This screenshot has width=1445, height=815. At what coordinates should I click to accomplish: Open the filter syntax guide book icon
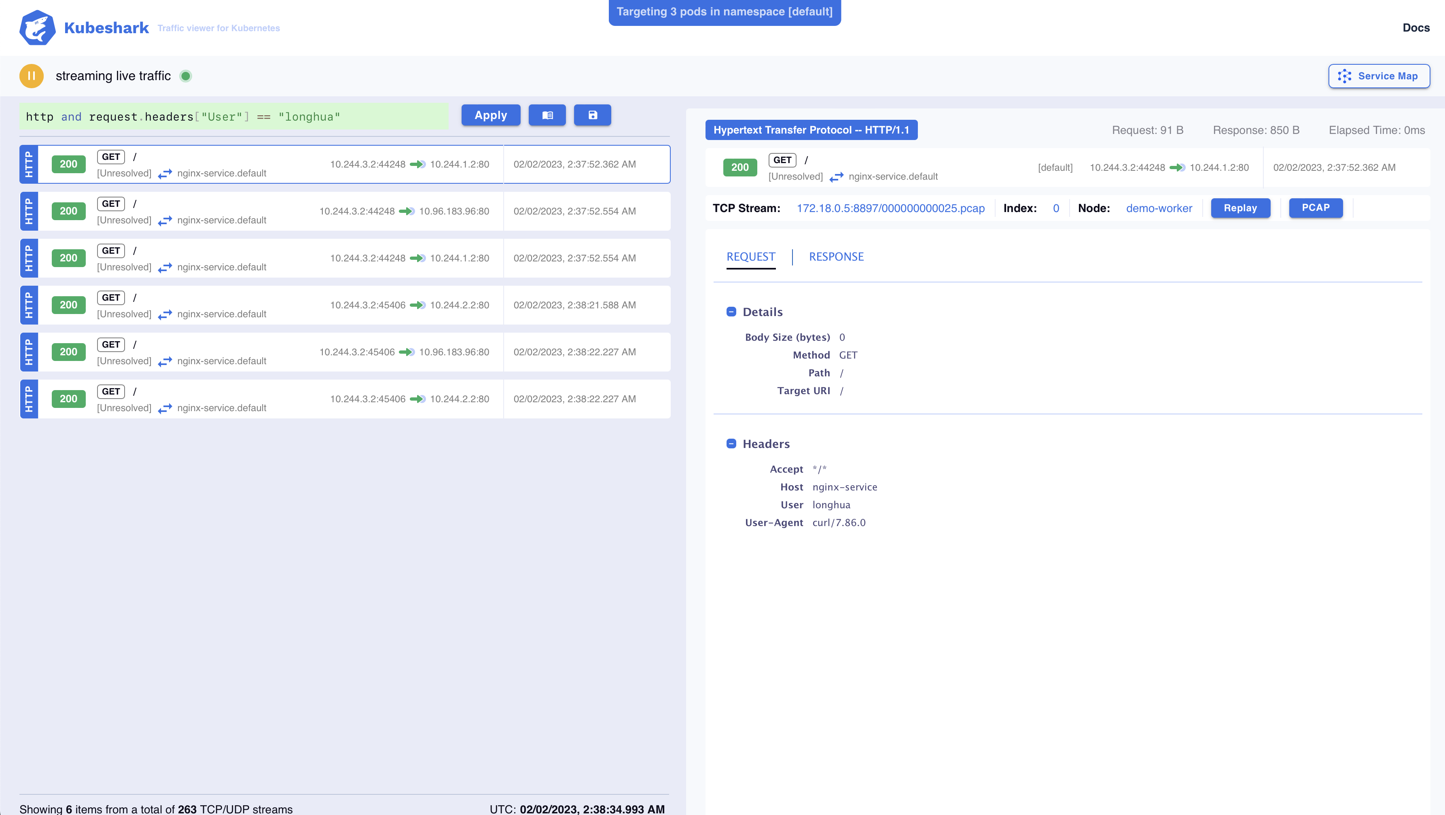547,115
